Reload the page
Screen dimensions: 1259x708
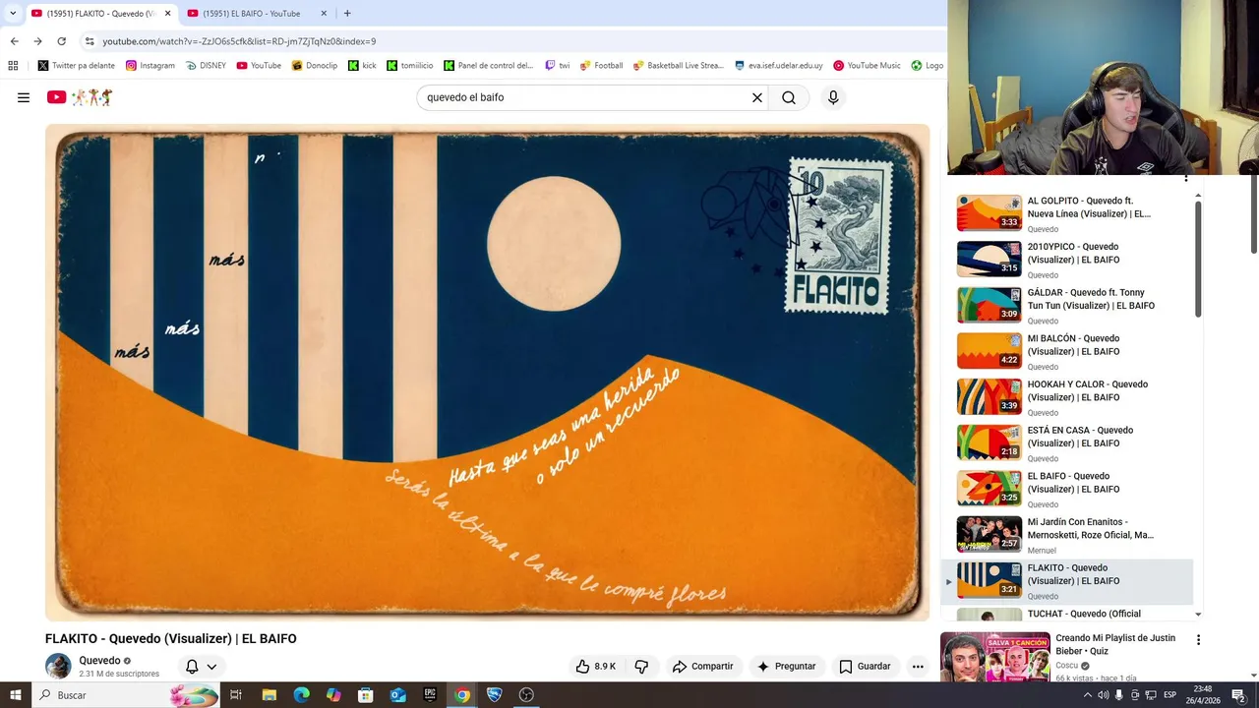[x=61, y=41]
